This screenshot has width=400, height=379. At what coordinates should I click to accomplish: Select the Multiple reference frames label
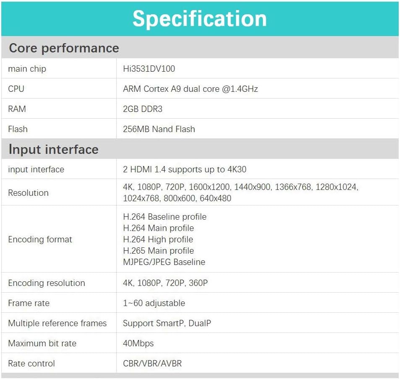click(57, 323)
